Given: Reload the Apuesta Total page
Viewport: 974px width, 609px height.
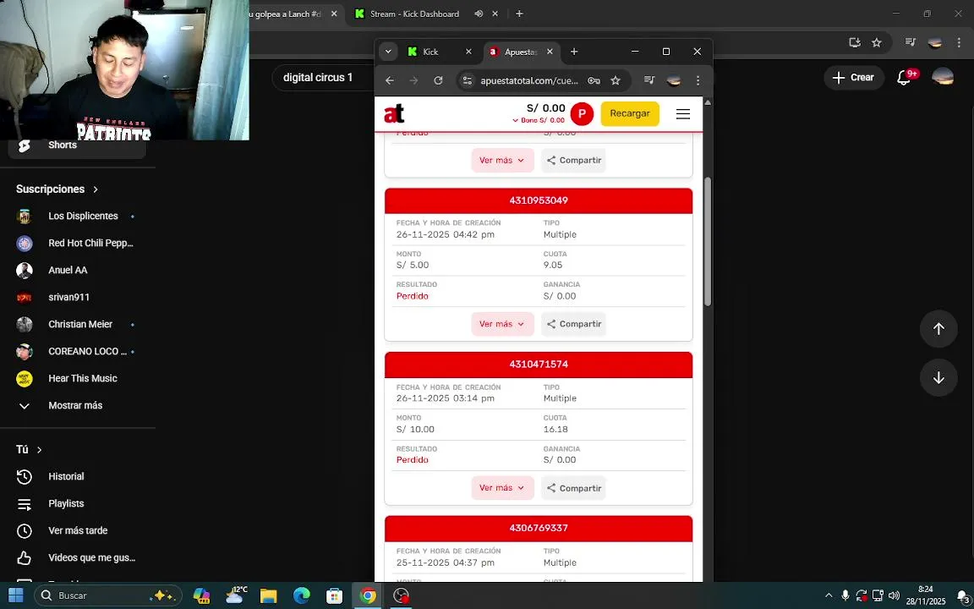Looking at the screenshot, I should tap(438, 80).
